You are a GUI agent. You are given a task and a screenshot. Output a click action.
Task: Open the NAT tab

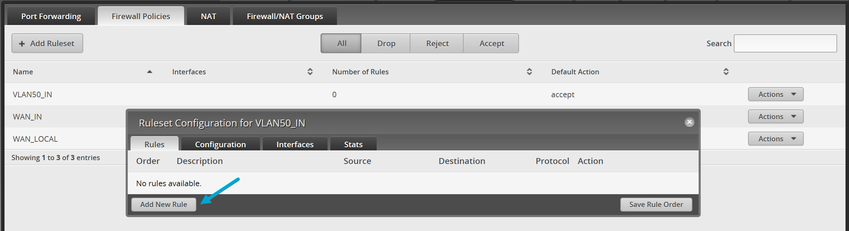(x=208, y=16)
